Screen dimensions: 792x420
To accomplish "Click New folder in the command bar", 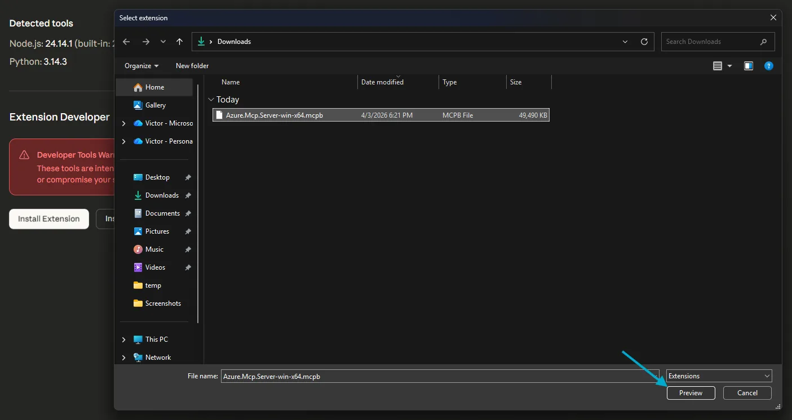I will click(192, 66).
